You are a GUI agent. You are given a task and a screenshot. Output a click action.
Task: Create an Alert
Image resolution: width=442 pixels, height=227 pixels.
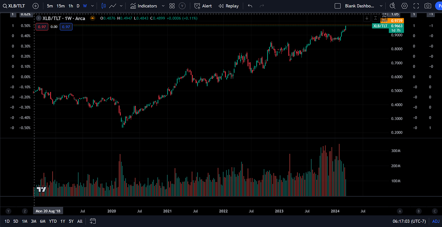click(x=203, y=6)
